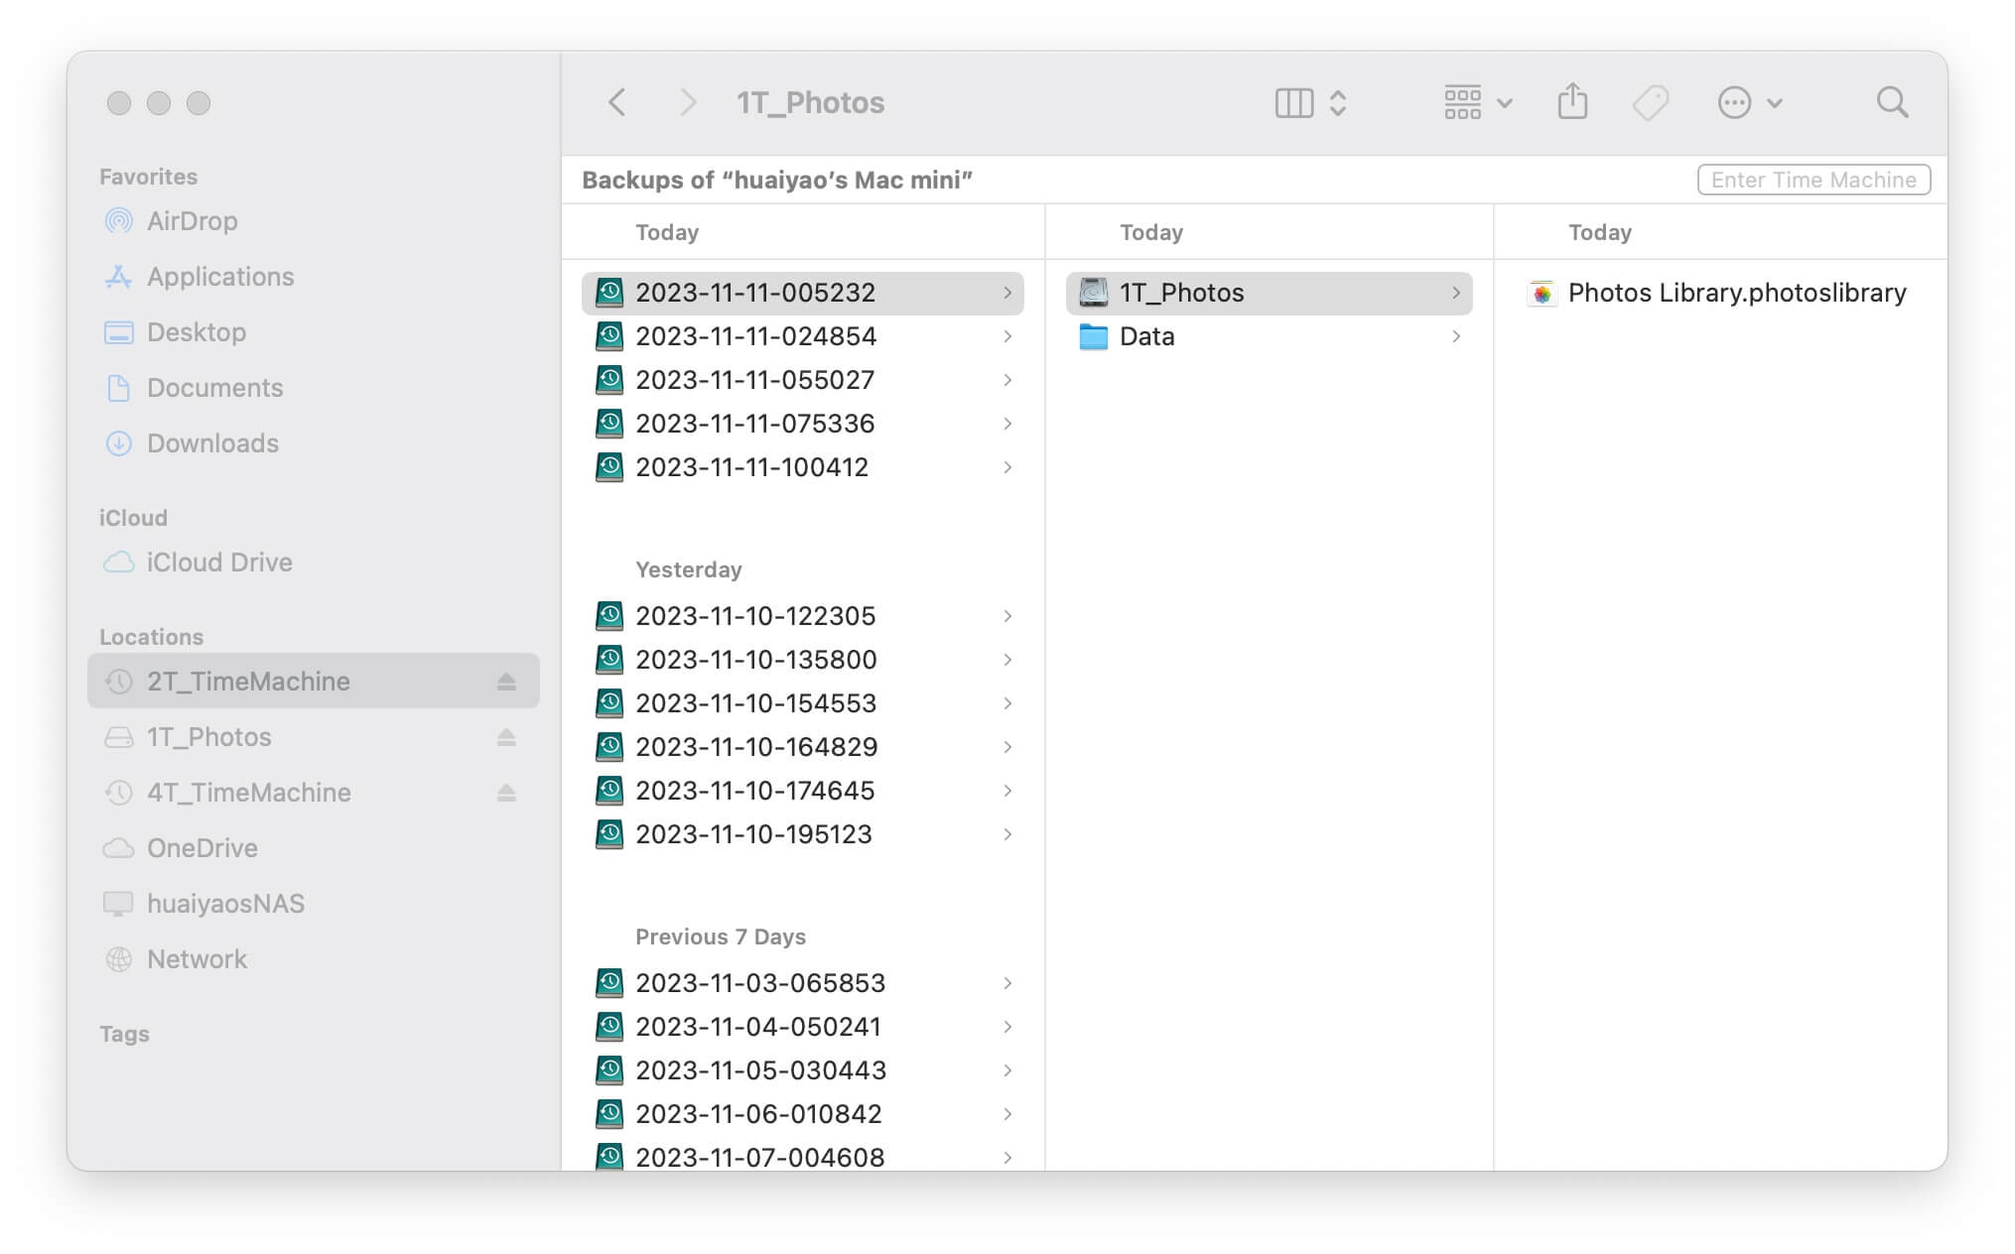Select backup 2023-11-11-055027
Viewport: 2015px width, 1254px height.
pos(802,380)
